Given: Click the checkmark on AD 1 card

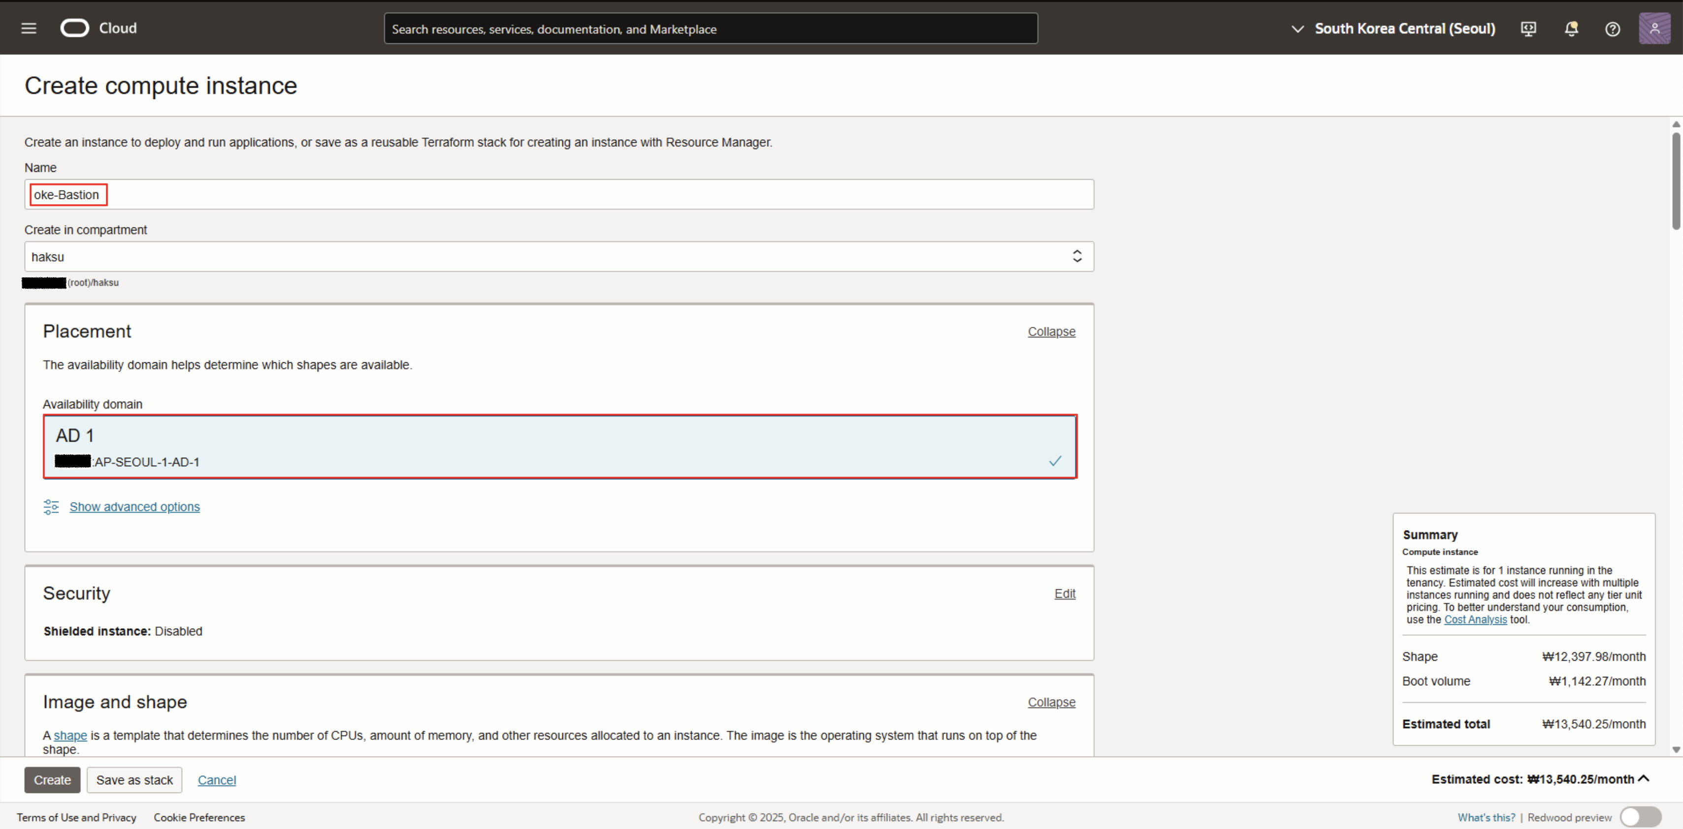Looking at the screenshot, I should [x=1055, y=461].
